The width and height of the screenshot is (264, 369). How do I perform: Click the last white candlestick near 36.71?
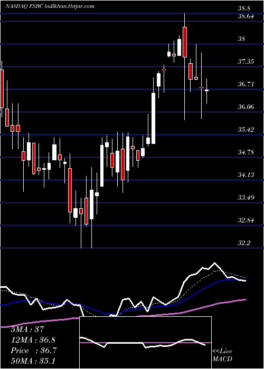[x=207, y=90]
